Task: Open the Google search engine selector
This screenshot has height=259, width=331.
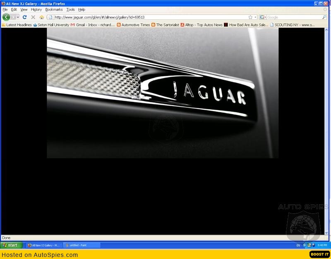Action: tap(263, 17)
